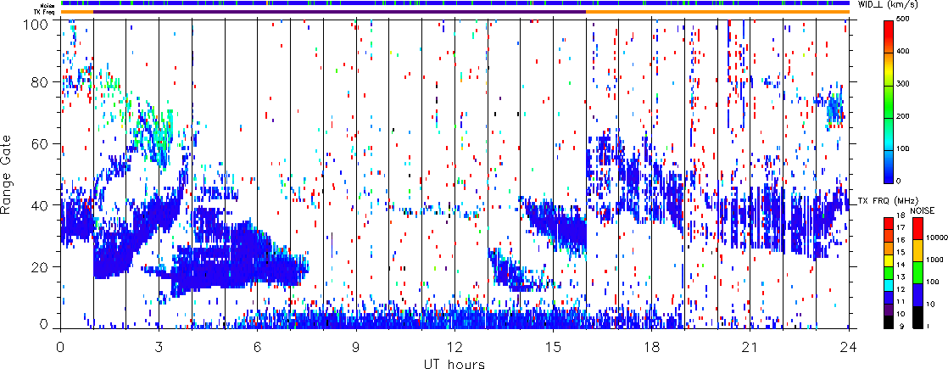
Task: Click the Noise strip above the plot
Action: pyautogui.click(x=454, y=3)
